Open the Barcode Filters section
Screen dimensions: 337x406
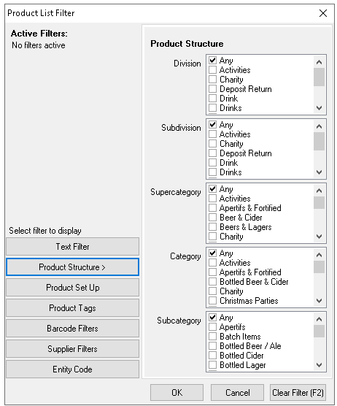point(72,329)
